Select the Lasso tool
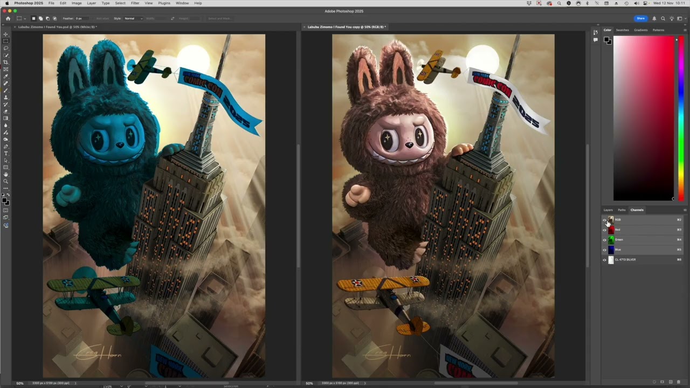The width and height of the screenshot is (690, 388). [6, 48]
